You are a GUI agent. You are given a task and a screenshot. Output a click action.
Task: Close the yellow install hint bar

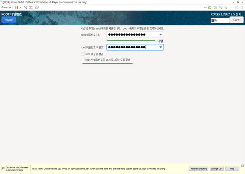[x=242, y=166]
